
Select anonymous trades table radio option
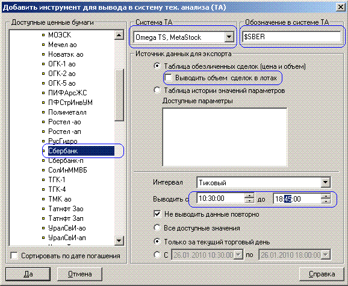point(157,66)
